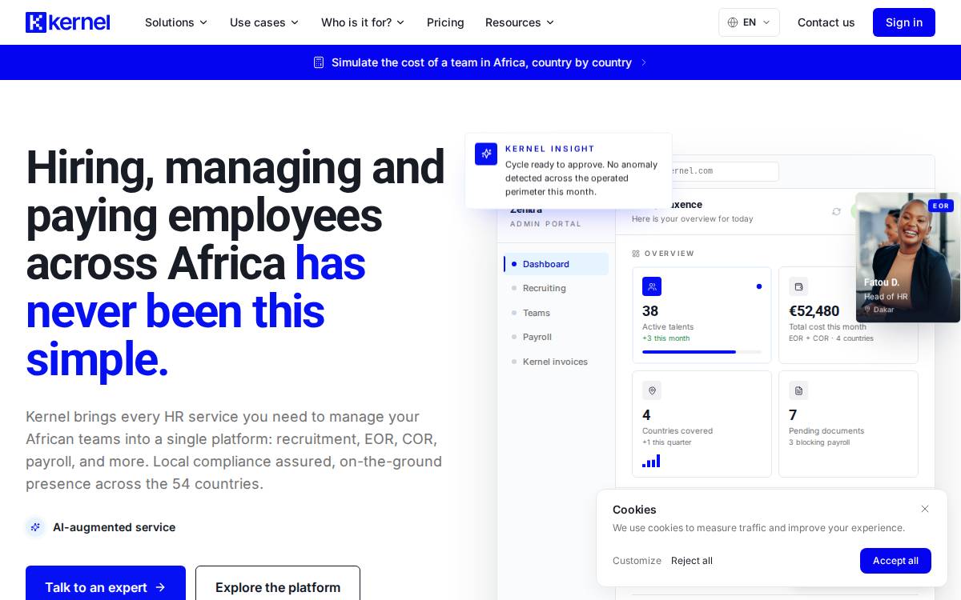The width and height of the screenshot is (961, 600).
Task: Select Recruiting in the sidebar
Action: coord(556,288)
